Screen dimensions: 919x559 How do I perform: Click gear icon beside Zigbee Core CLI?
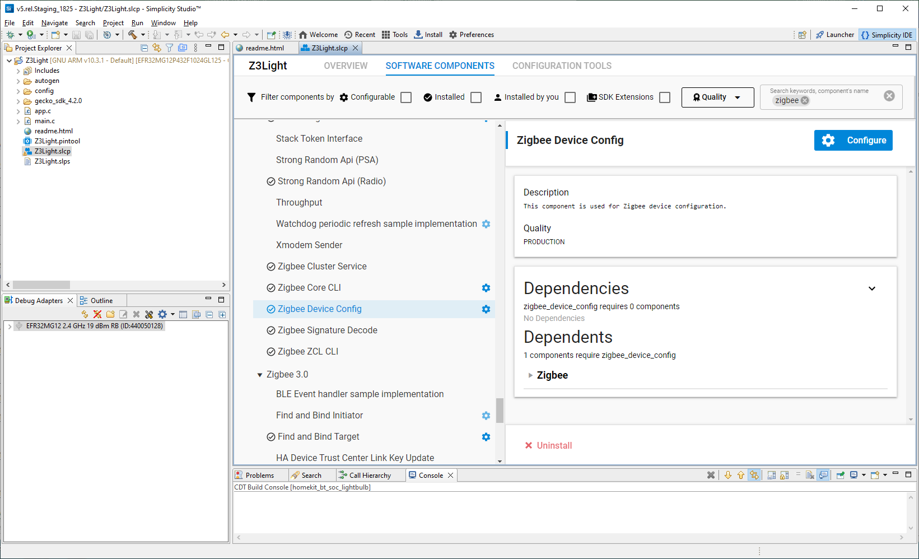[486, 288]
